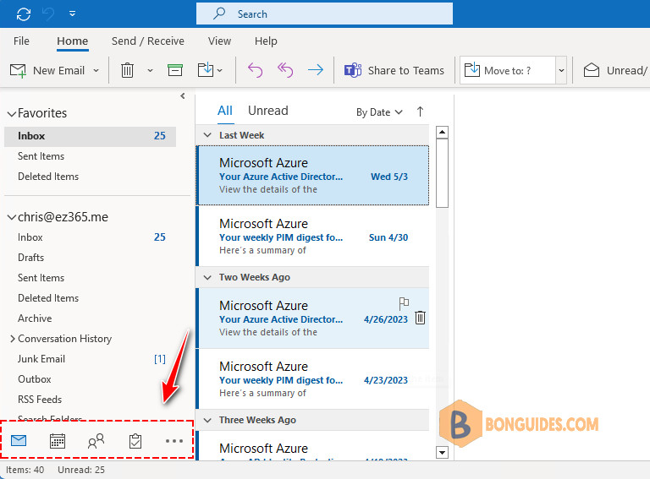
Task: Click the Unread/Read envelope icon
Action: tap(592, 70)
